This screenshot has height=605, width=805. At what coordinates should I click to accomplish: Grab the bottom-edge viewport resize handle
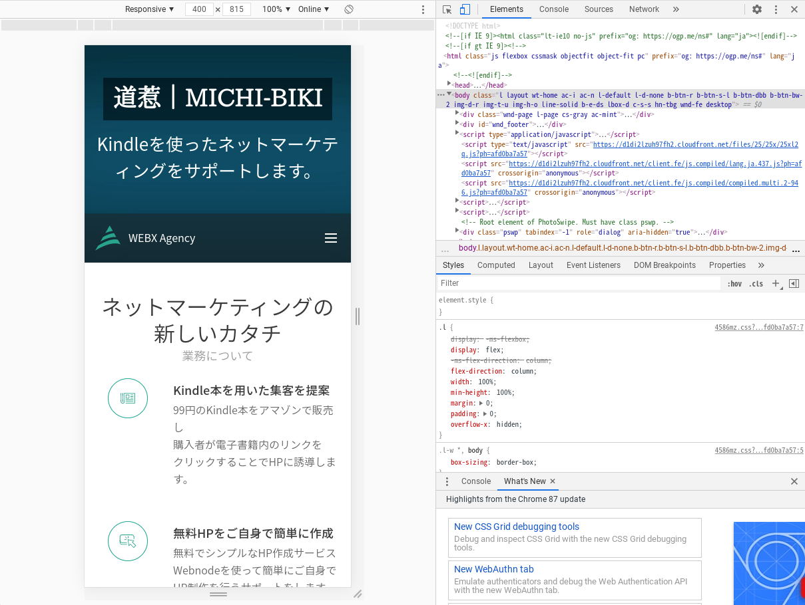pyautogui.click(x=218, y=594)
